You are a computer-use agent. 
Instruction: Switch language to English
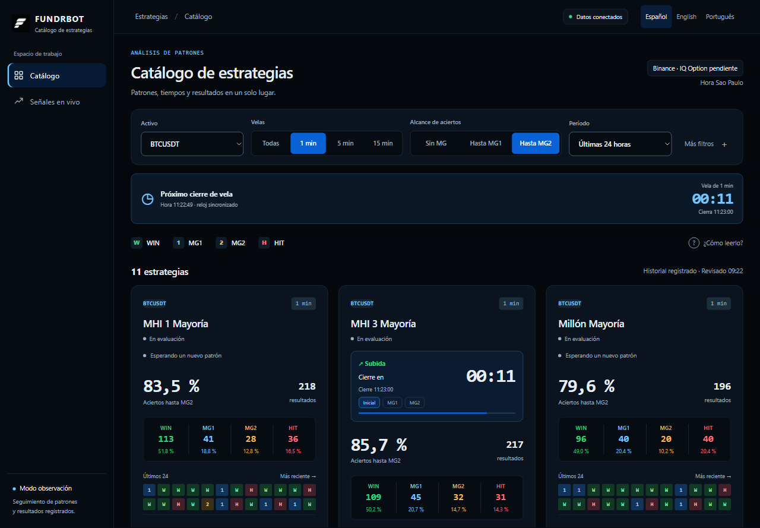(686, 17)
